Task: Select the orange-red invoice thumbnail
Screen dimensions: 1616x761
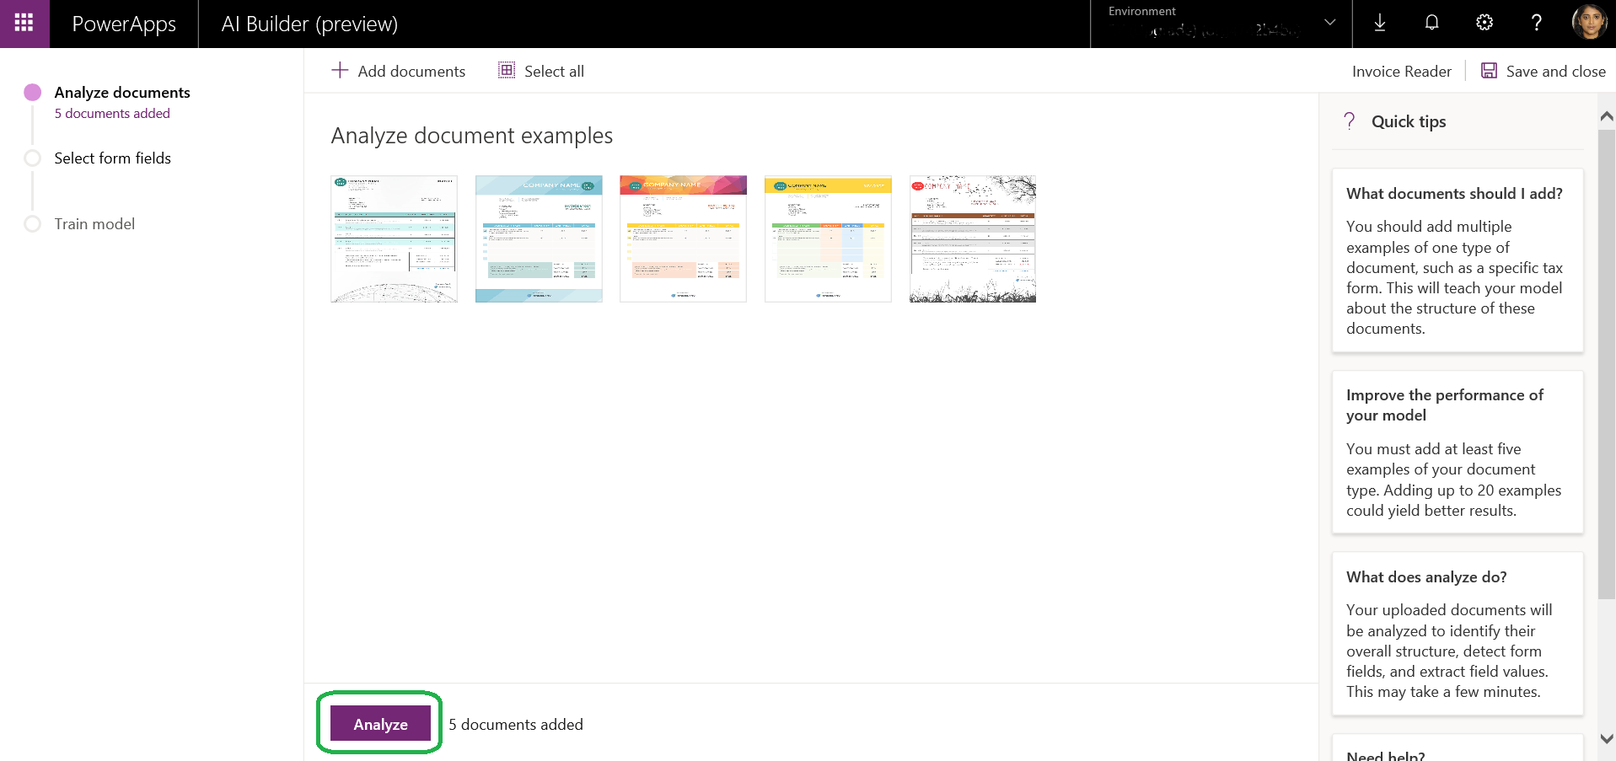Action: [683, 238]
